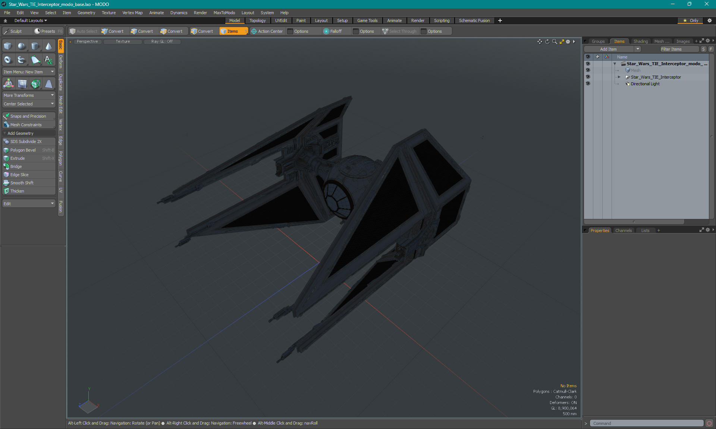Click the Command input field
716x429 pixels.
coord(647,423)
